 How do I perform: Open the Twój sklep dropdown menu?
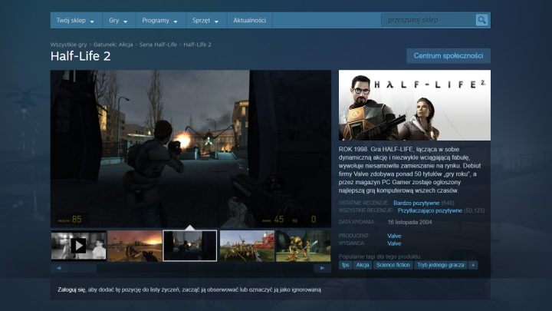point(76,21)
